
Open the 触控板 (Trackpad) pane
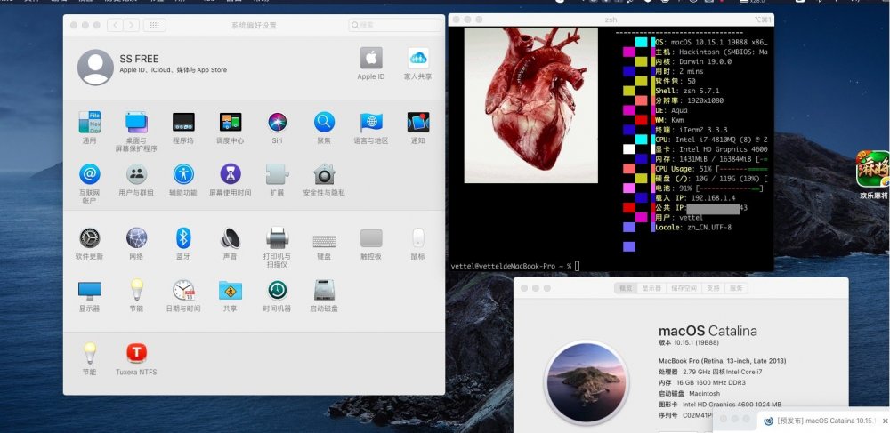click(x=371, y=238)
